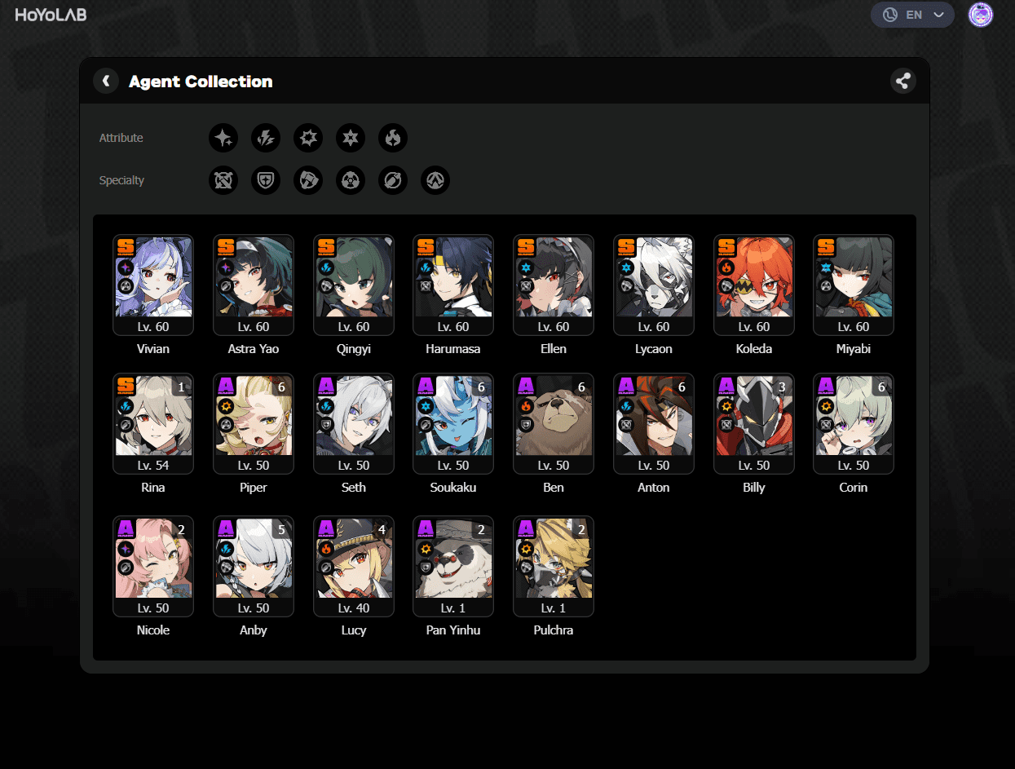The height and width of the screenshot is (769, 1015).
Task: Open Miyabi's agent card
Action: coord(854,285)
